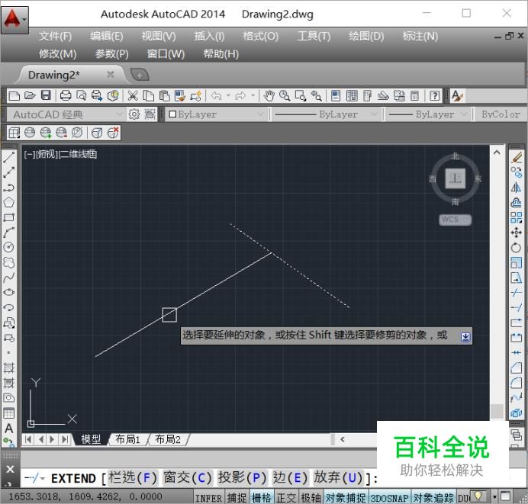Toggle 正交 ortho mode

[286, 498]
